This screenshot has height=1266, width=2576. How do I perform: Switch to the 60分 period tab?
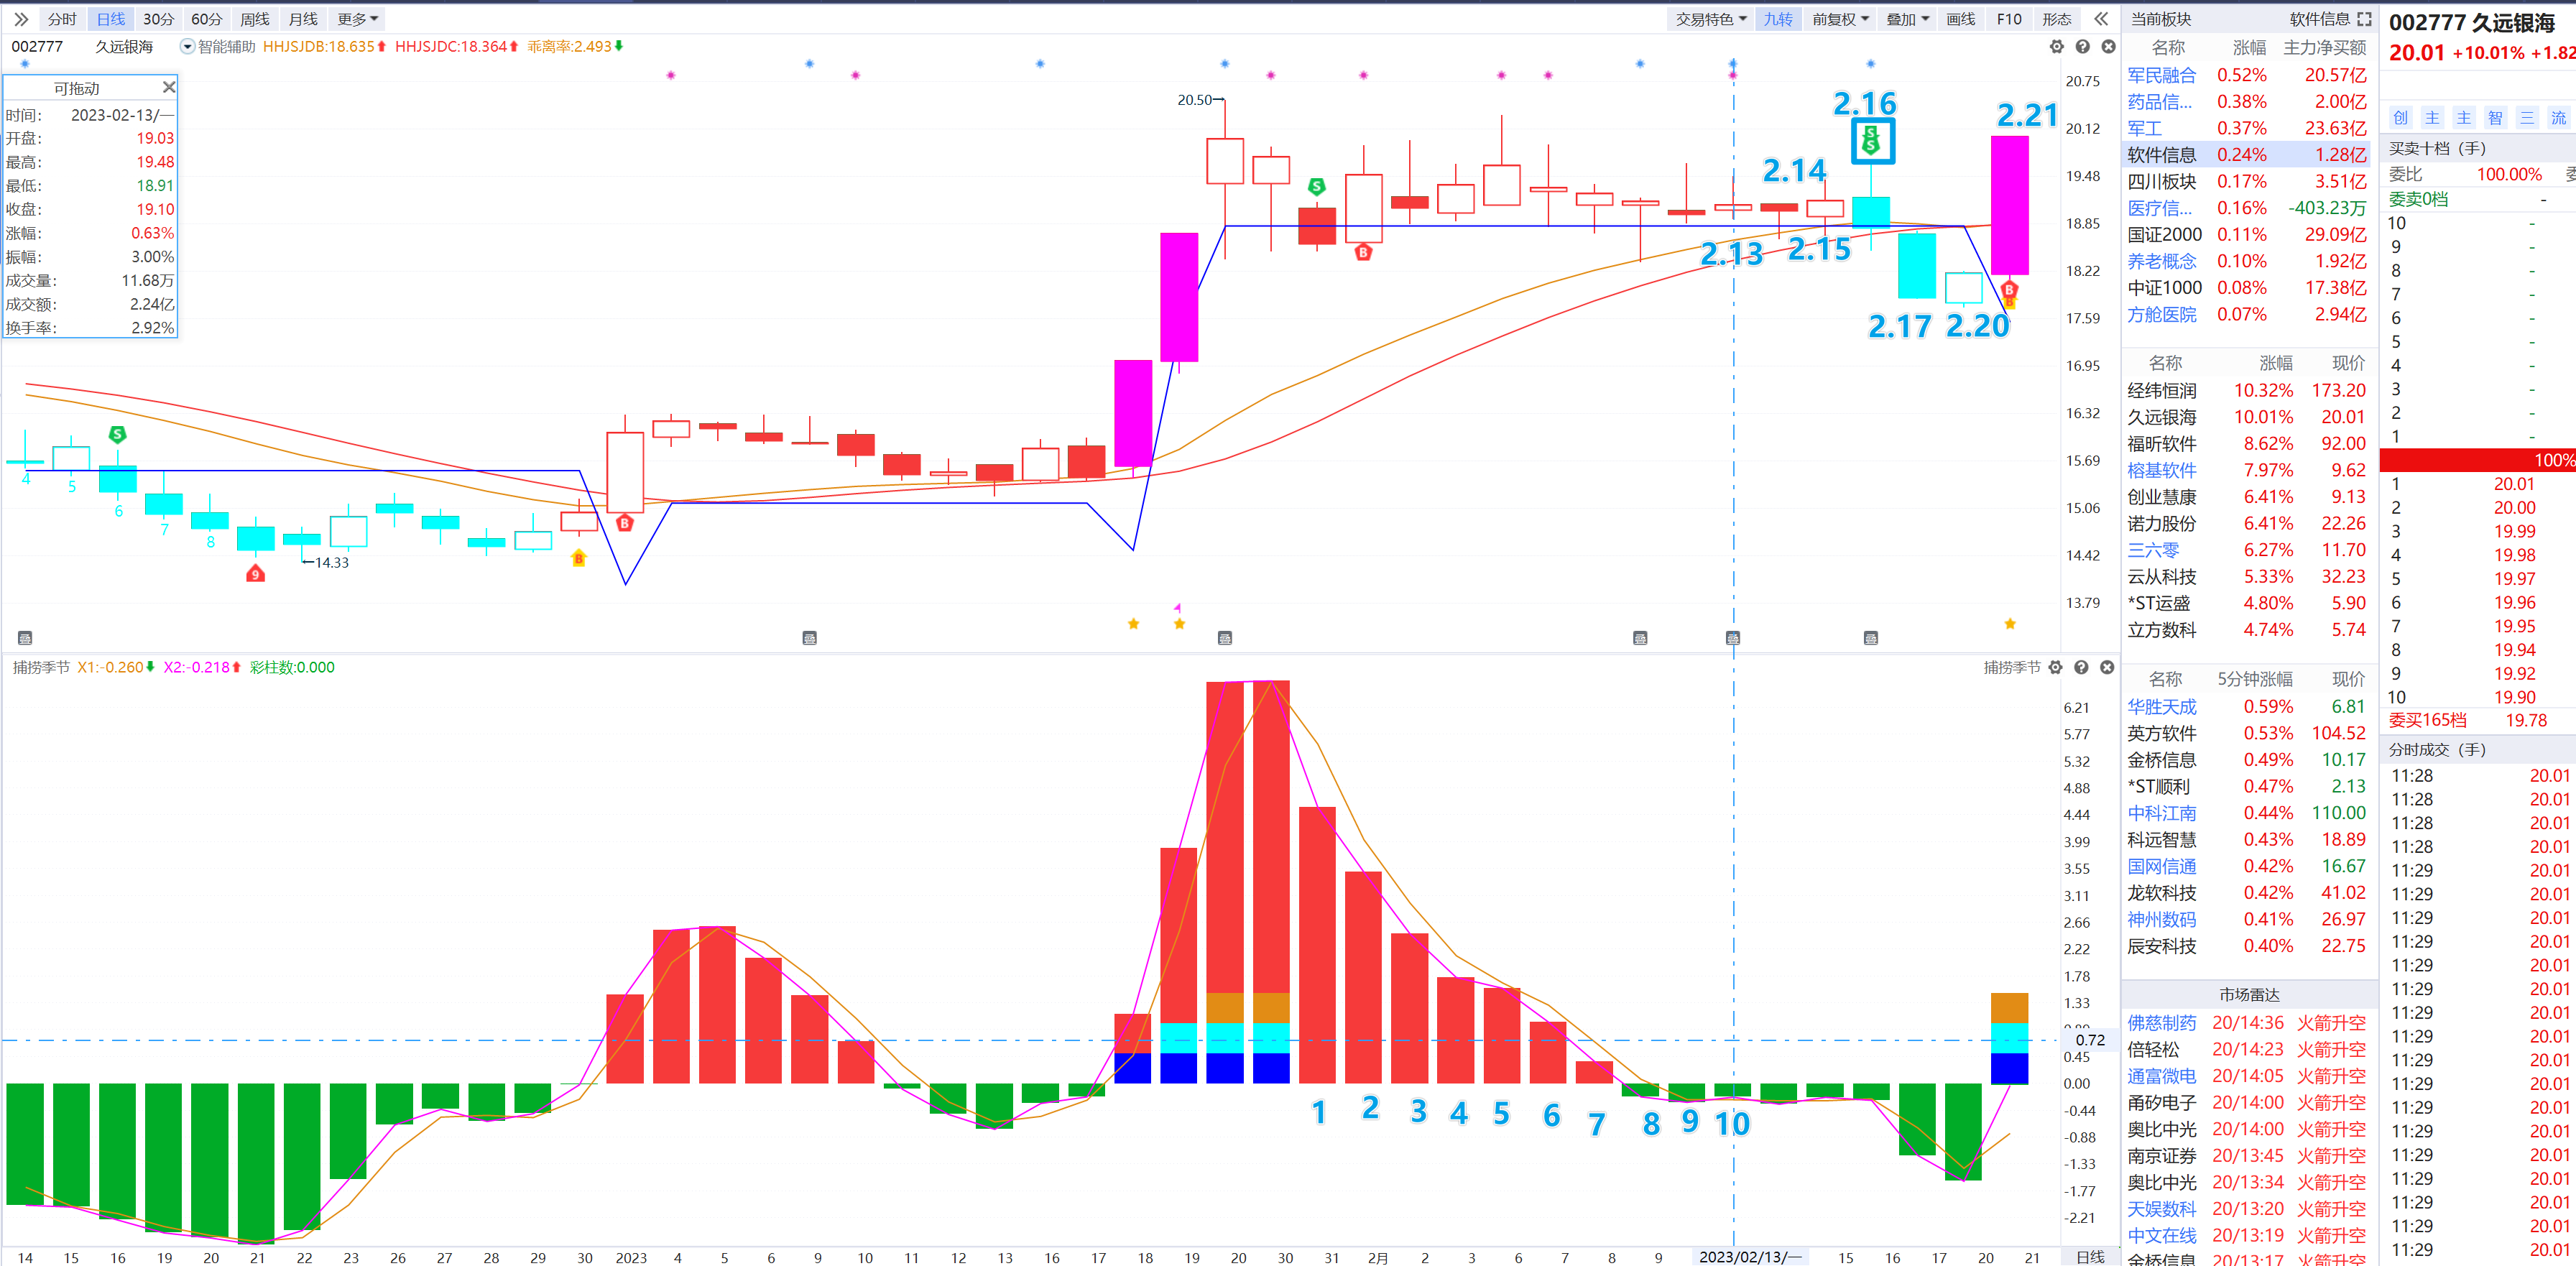pos(206,19)
